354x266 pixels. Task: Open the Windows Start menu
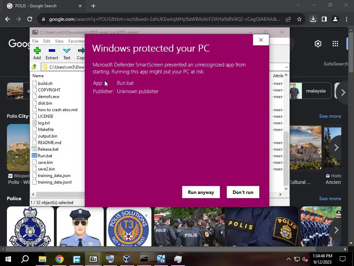tap(8, 259)
